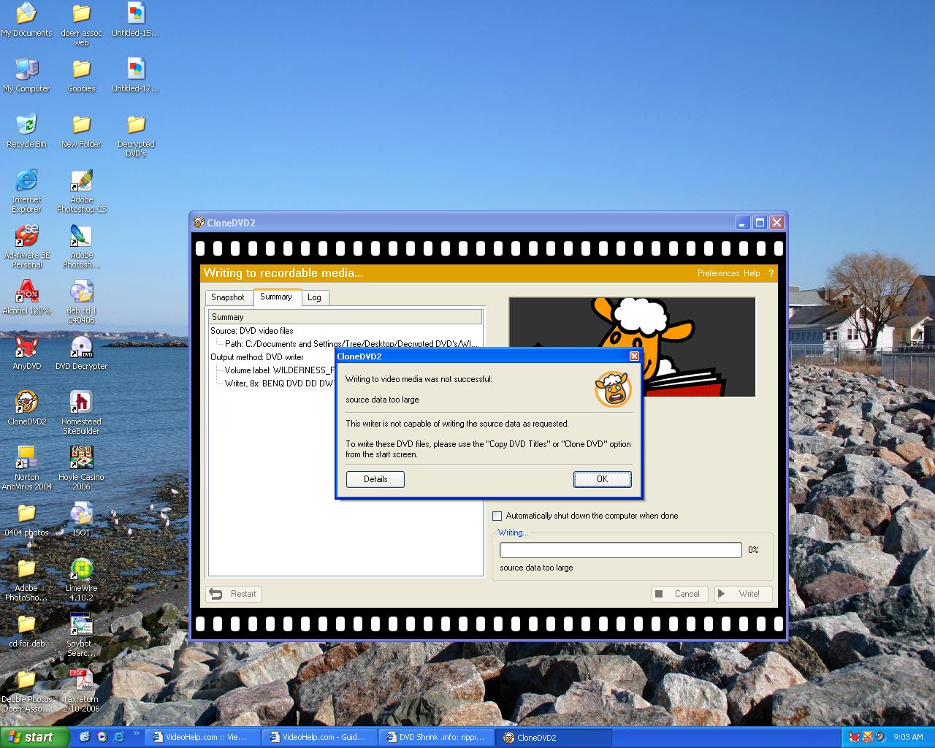Image resolution: width=935 pixels, height=748 pixels.
Task: Open Adobe PhotoSho... folder on desktop
Action: point(26,579)
